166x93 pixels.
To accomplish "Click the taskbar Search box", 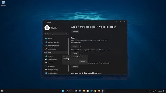I will point(70,91).
